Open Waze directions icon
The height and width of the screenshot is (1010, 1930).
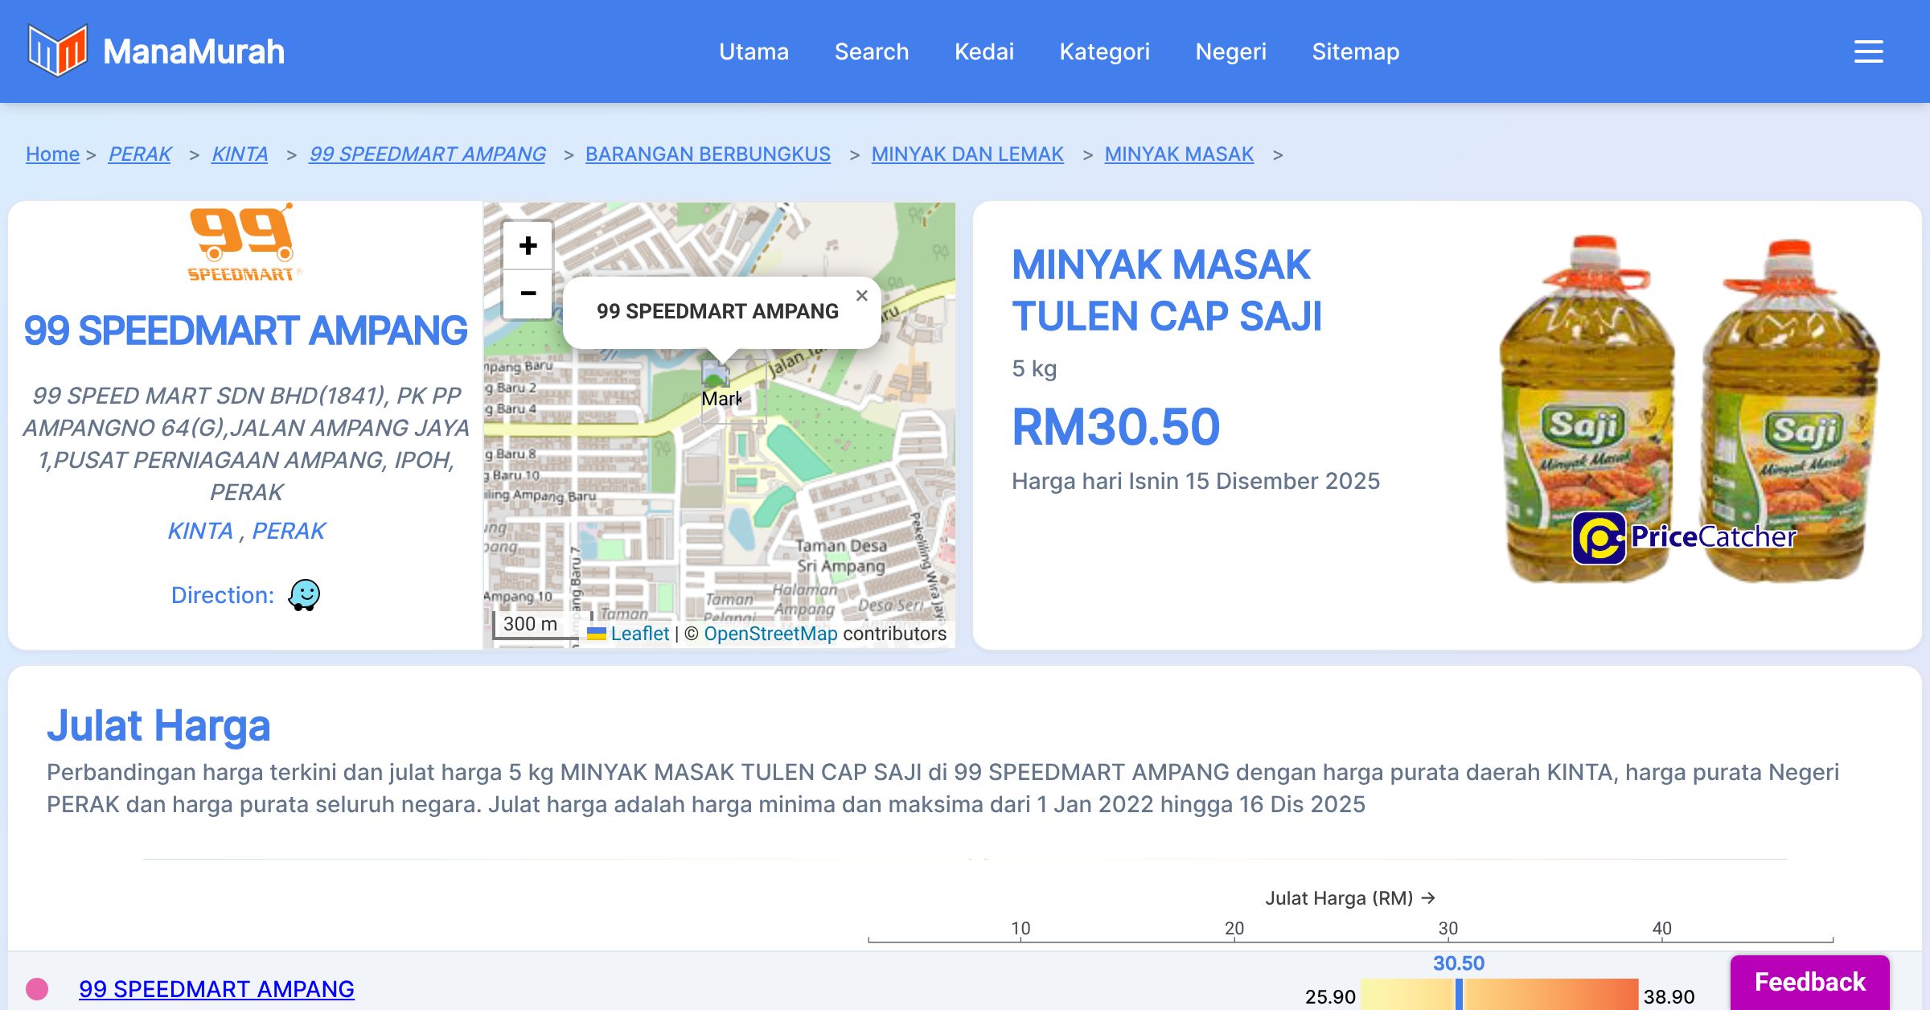304,595
